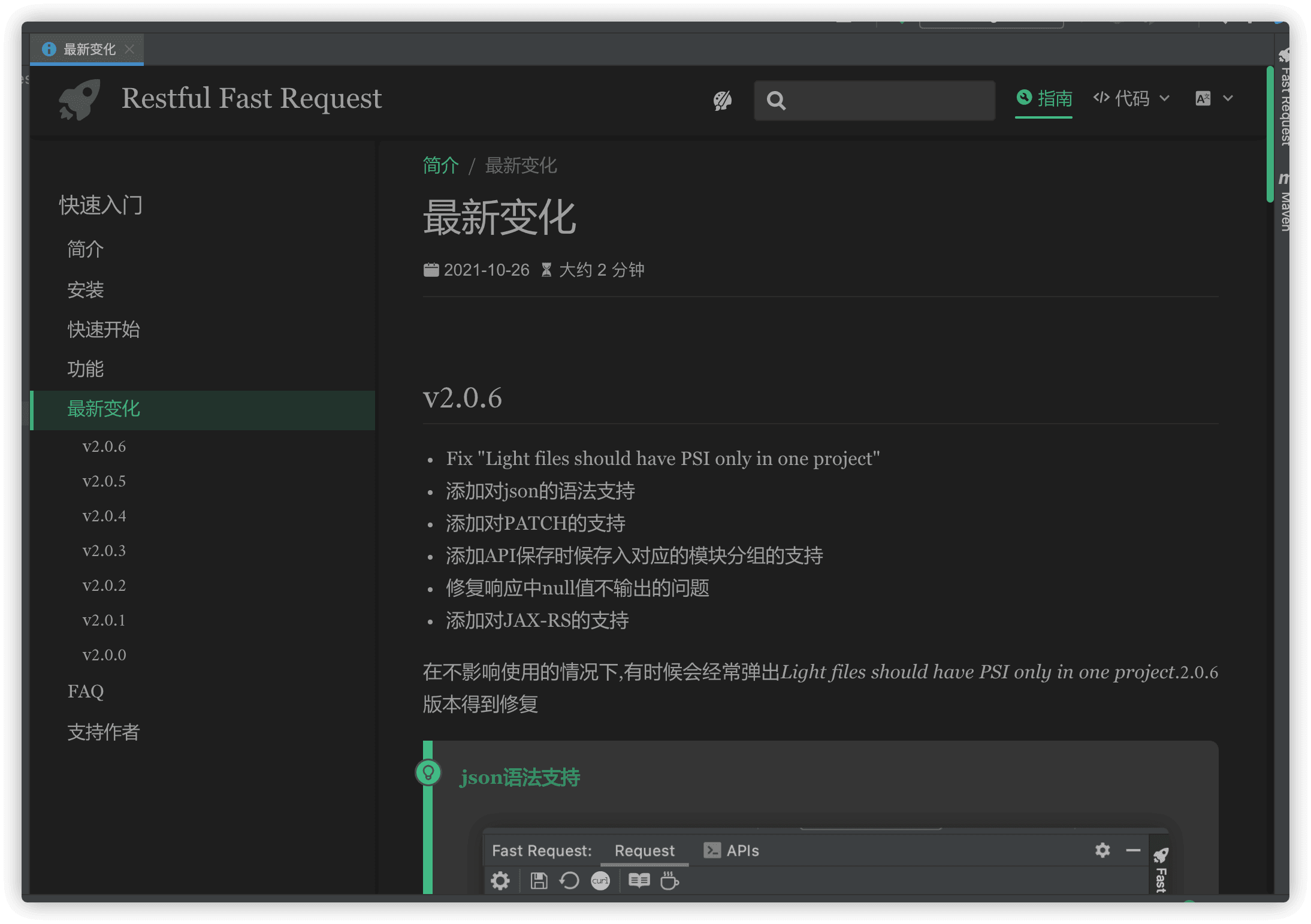Select the 指南 navigation item

[1044, 98]
